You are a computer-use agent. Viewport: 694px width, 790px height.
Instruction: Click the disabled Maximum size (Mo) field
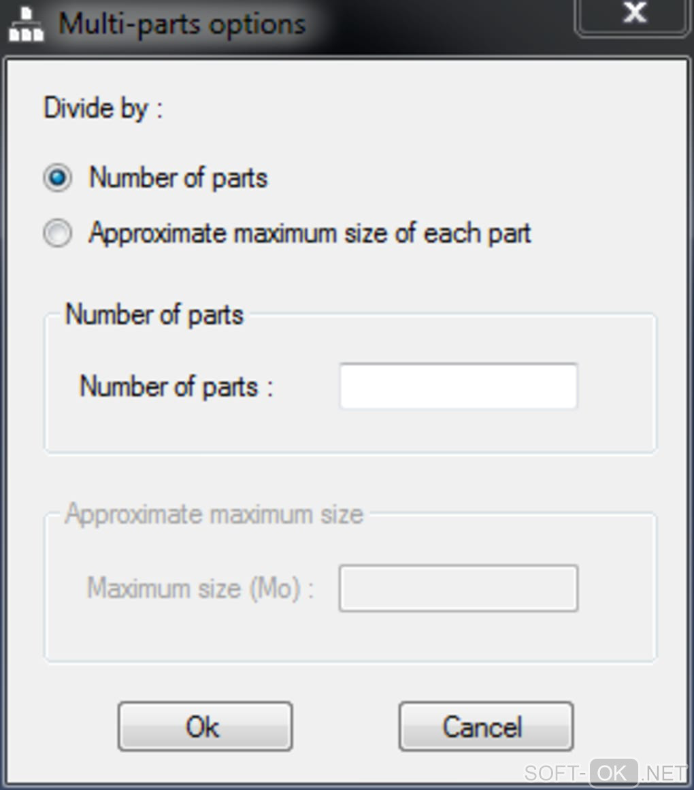click(x=458, y=588)
